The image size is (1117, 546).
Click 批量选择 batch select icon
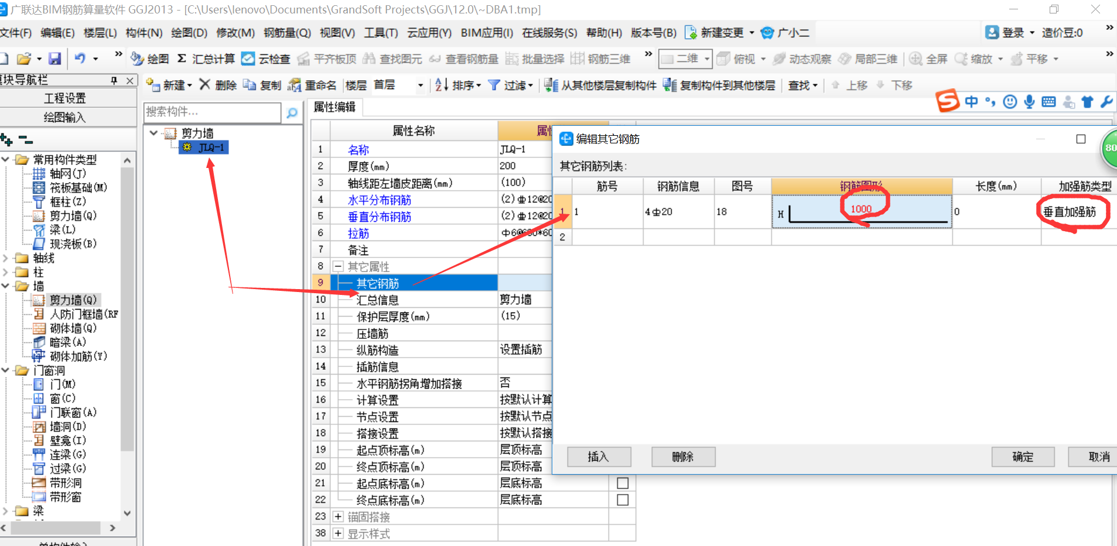coord(512,59)
